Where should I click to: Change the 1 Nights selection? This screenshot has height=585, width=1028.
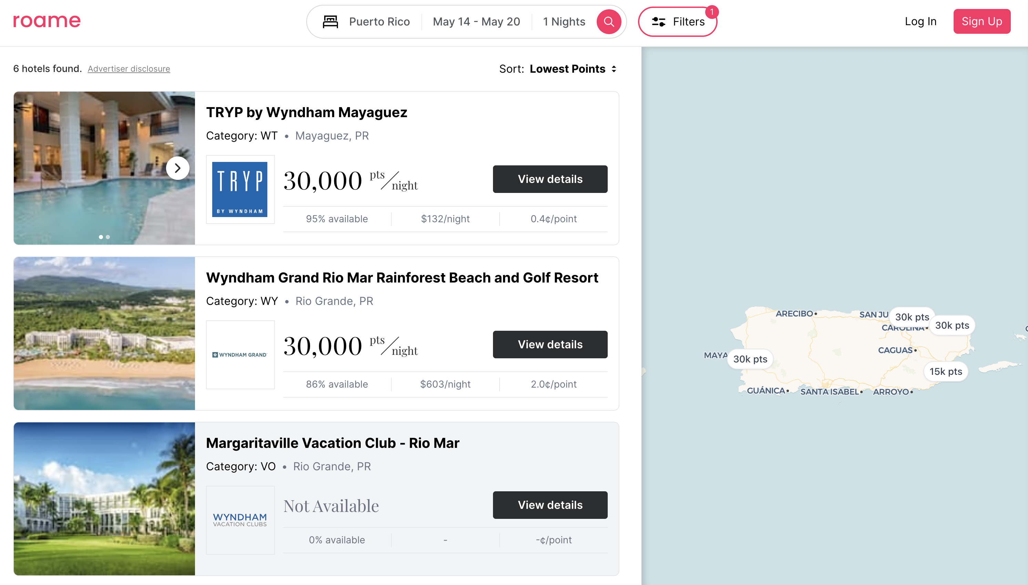coord(564,22)
